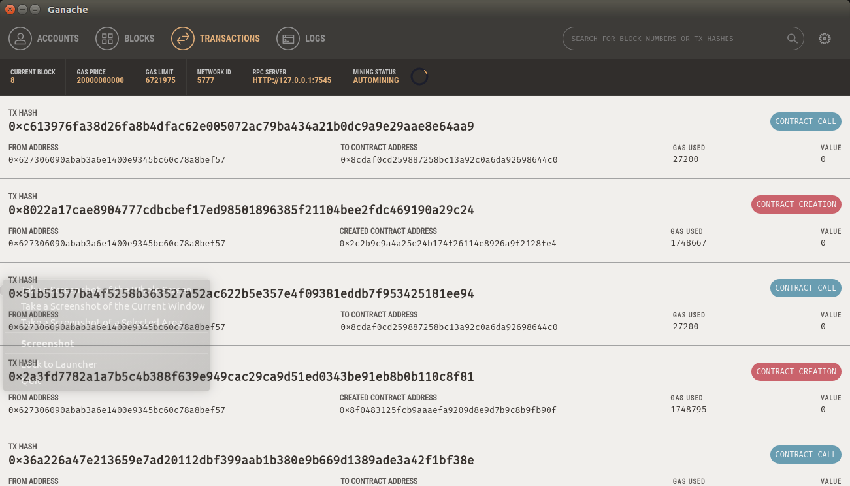850x486 pixels.
Task: Click CONTRACT CREATION badge for tx 0x8022a17c
Action: pyautogui.click(x=796, y=204)
